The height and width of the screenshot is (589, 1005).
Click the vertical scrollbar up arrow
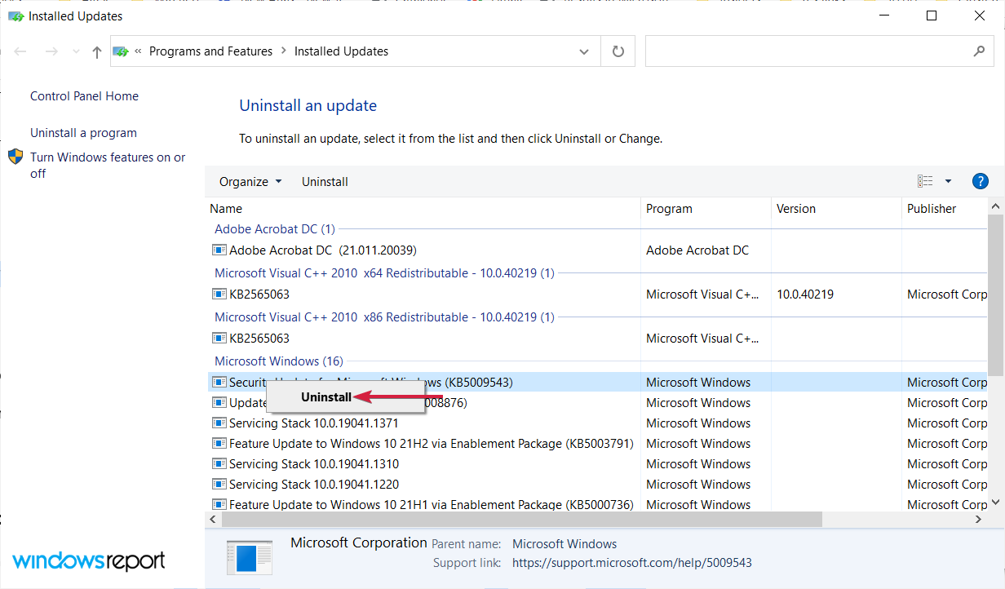pyautogui.click(x=995, y=207)
